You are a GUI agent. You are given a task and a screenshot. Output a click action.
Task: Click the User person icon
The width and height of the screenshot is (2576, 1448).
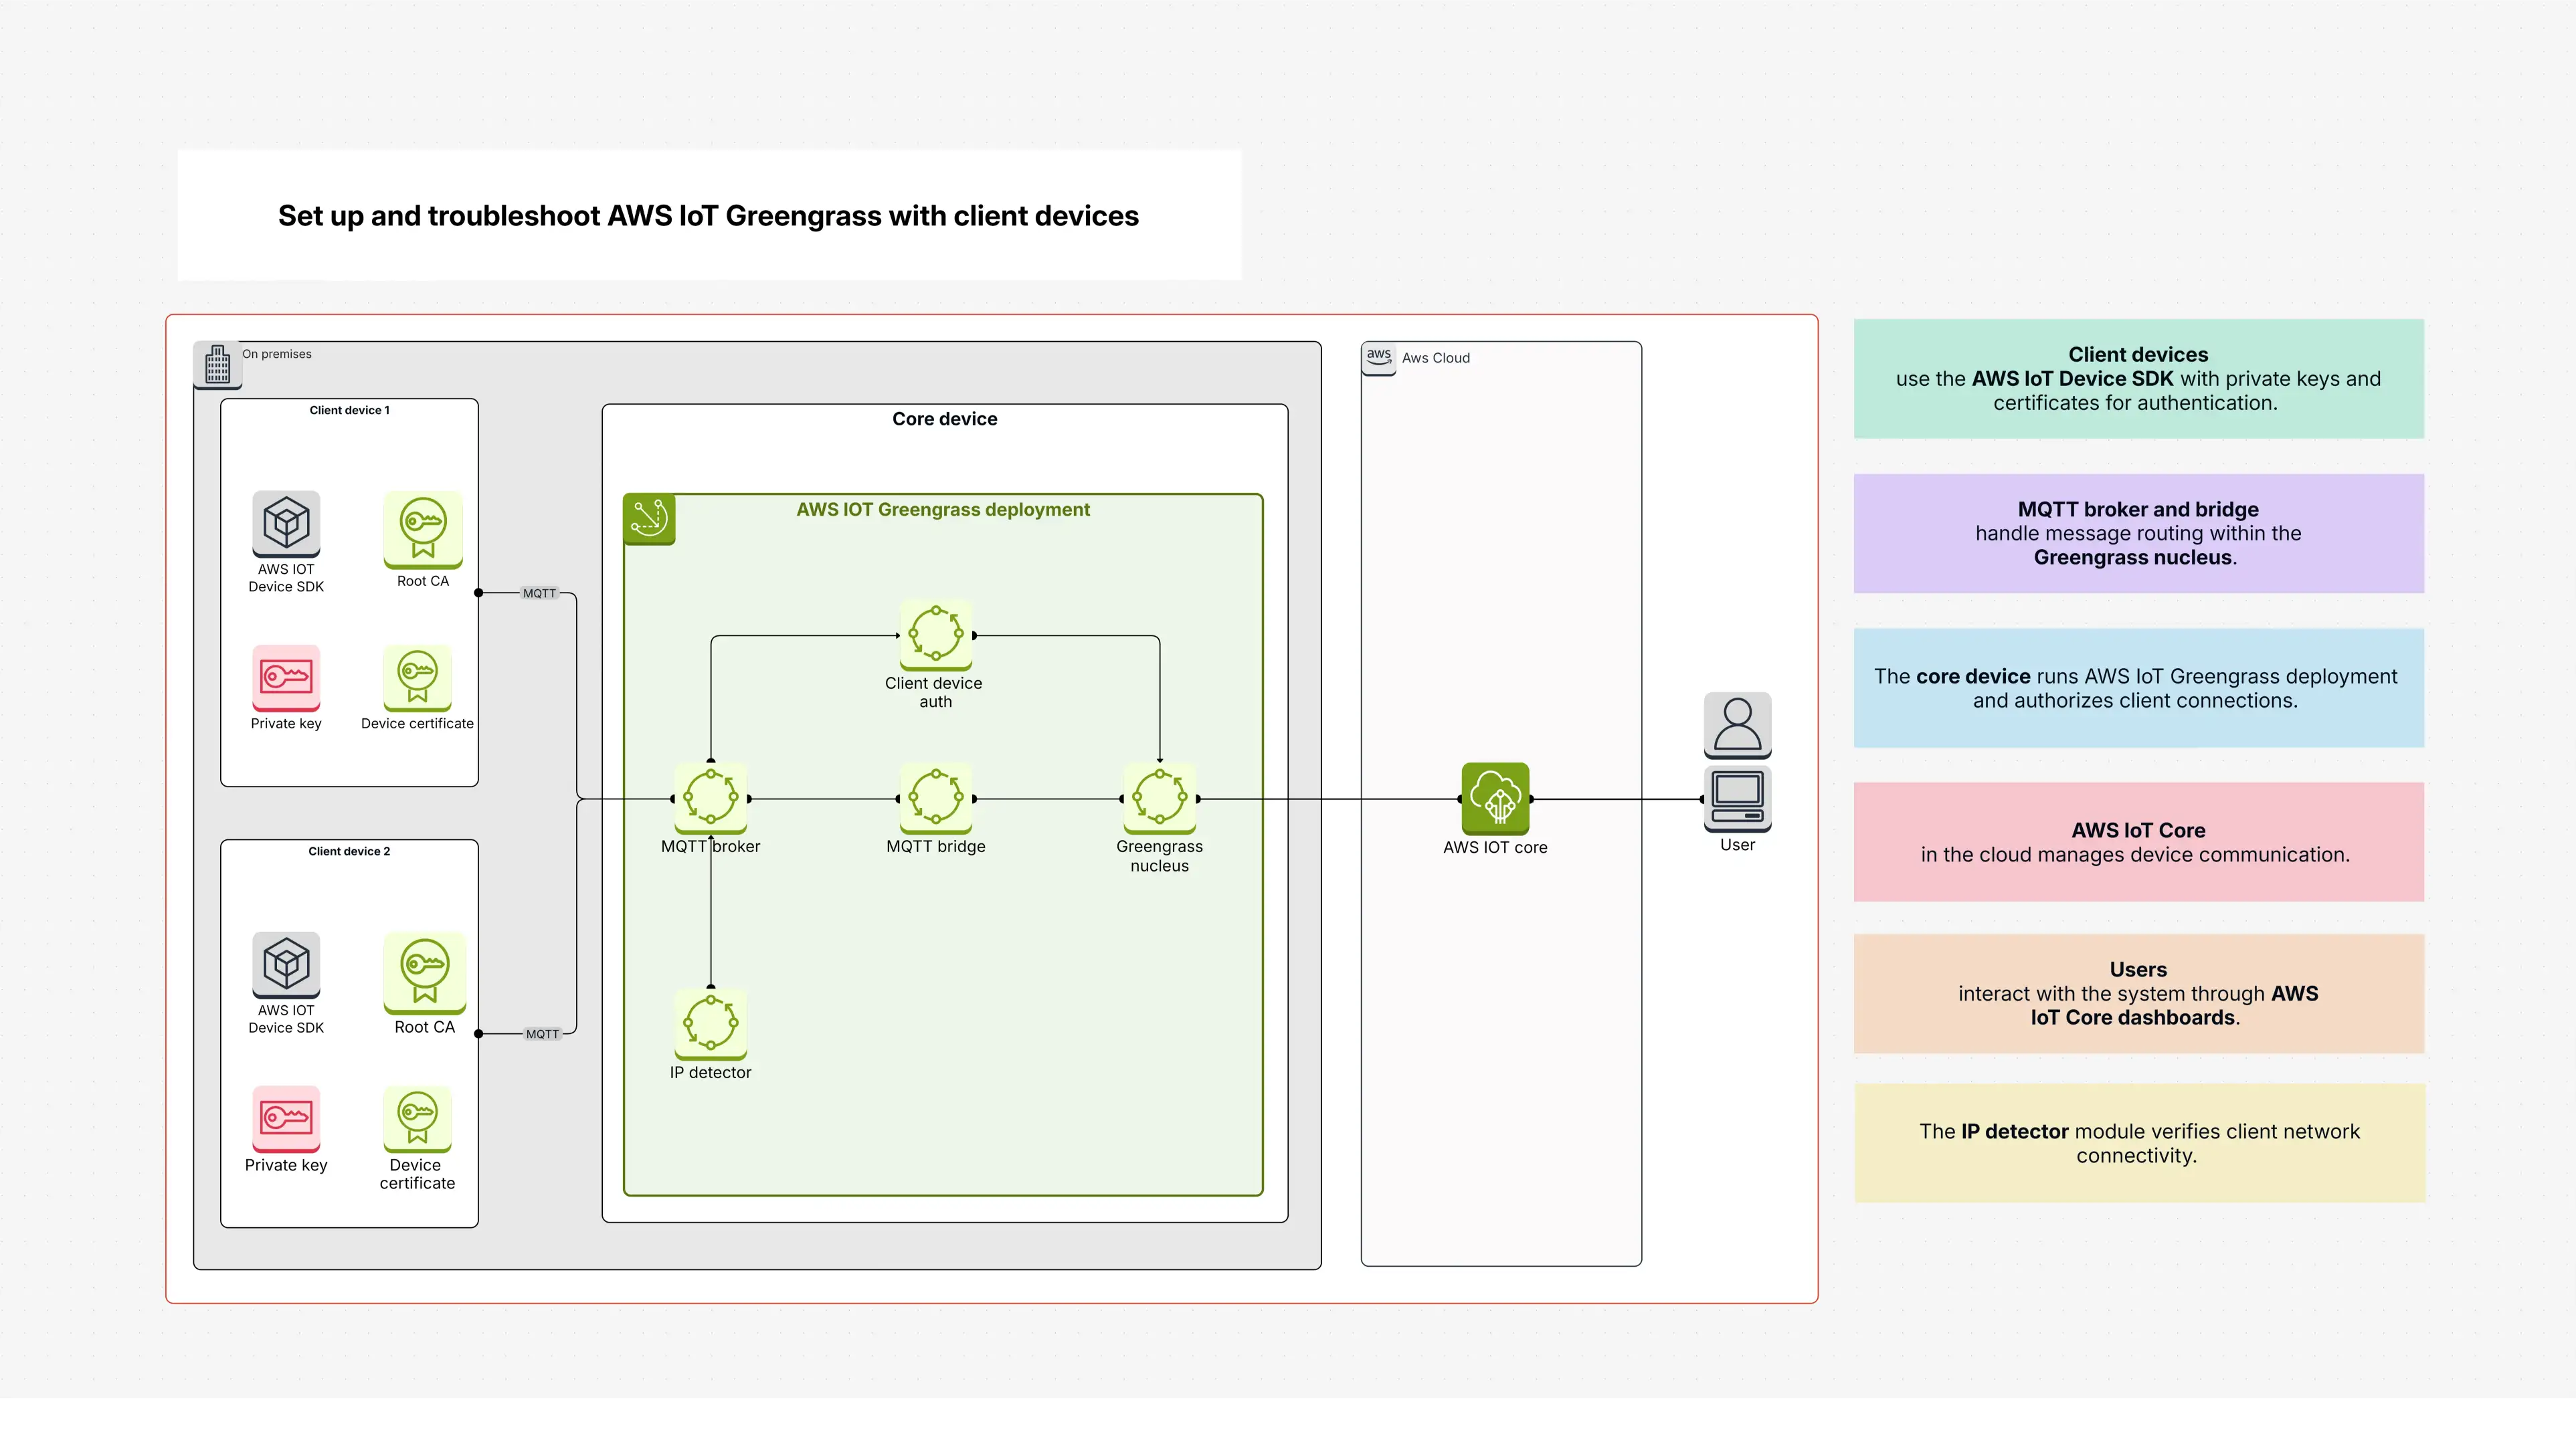point(1737,724)
